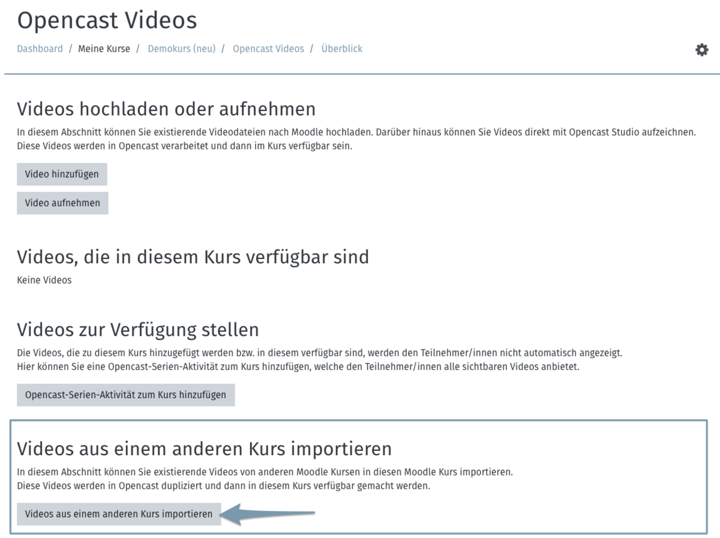Select line existierende Videos von anderen Moodle Kursen

265,472
